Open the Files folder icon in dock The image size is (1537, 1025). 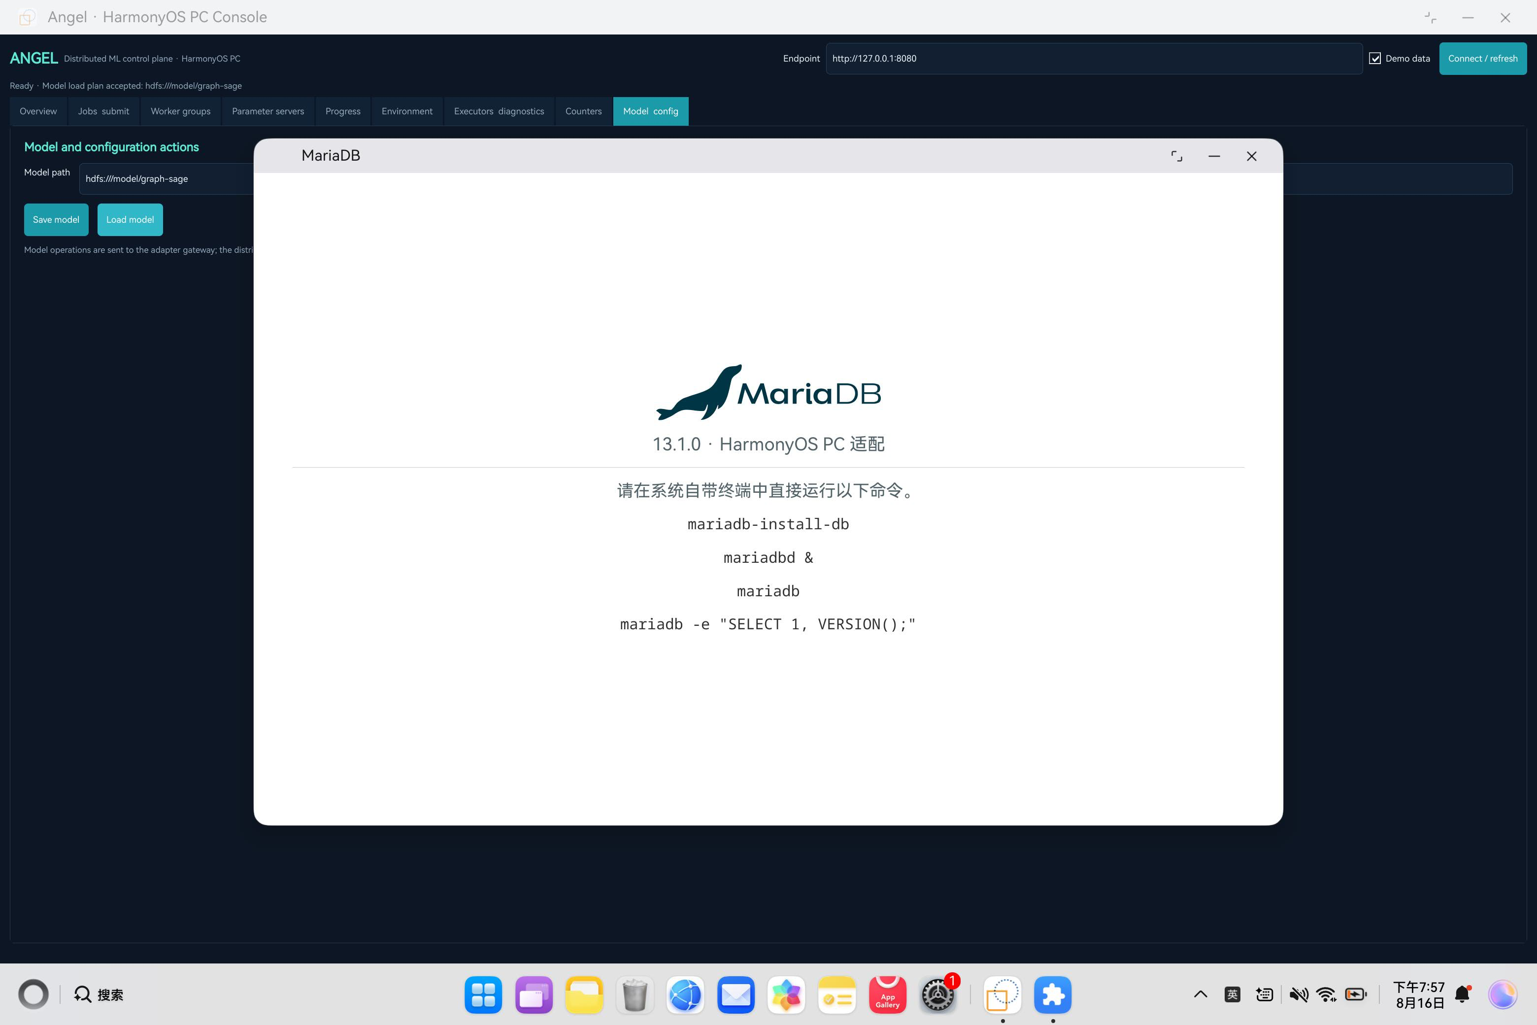pyautogui.click(x=584, y=995)
